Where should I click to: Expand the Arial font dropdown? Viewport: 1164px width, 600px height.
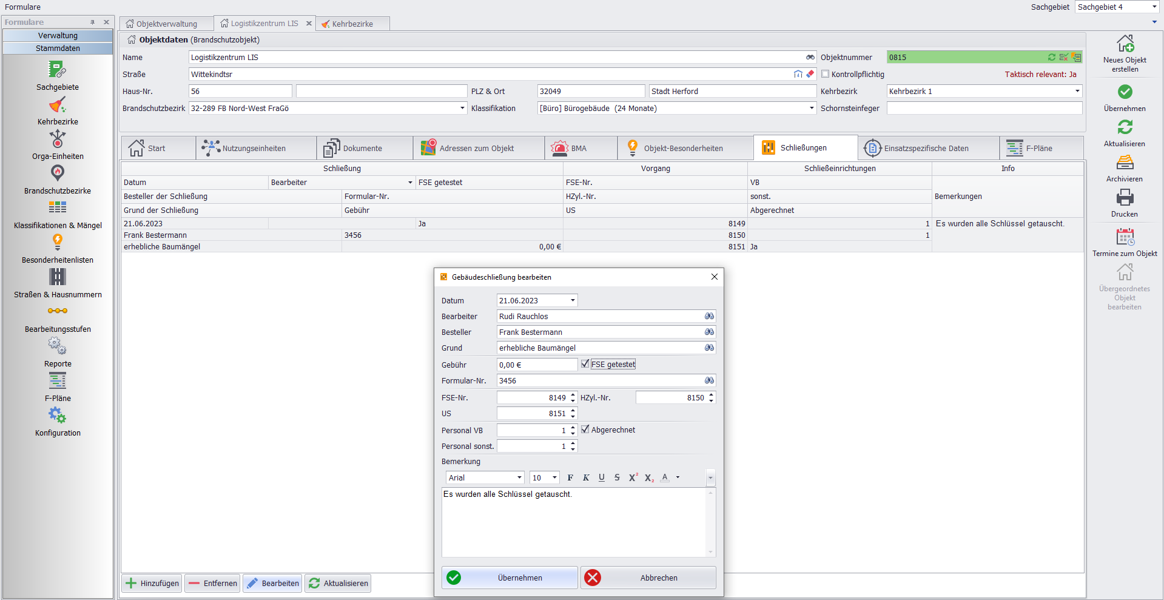pos(519,478)
